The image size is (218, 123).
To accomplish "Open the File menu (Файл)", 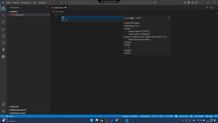I will click(x=8, y=2).
